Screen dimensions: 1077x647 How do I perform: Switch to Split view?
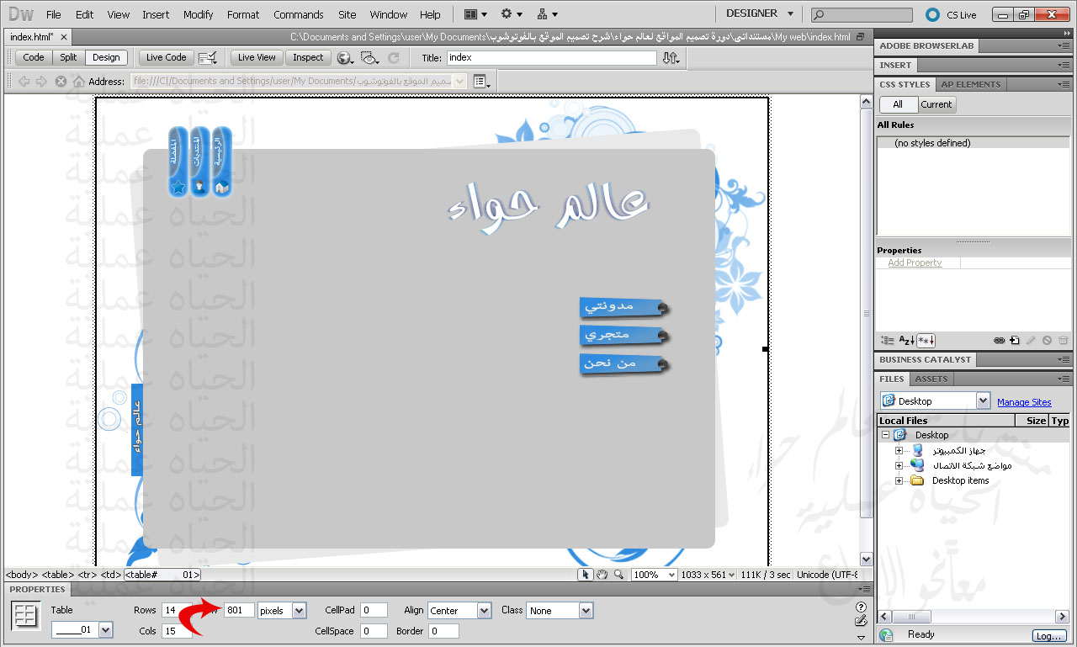point(68,57)
